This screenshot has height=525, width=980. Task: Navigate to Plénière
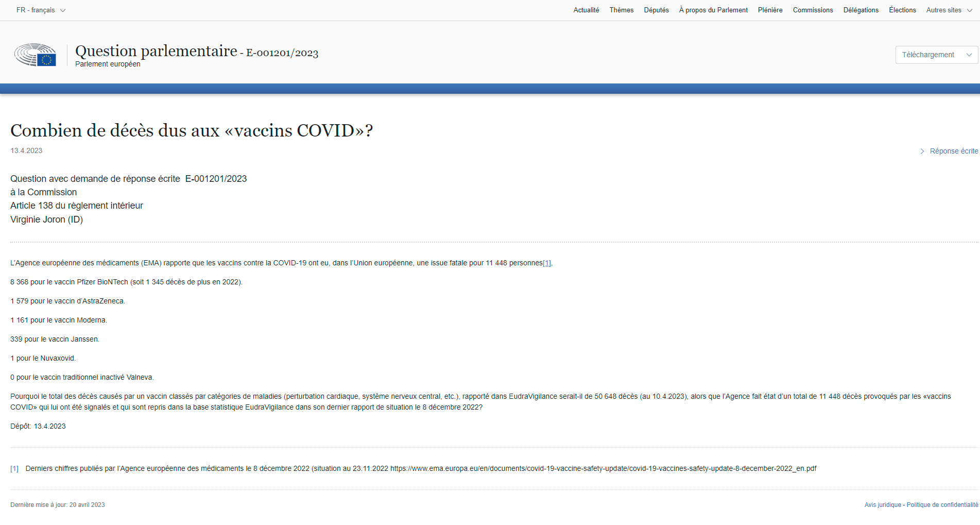tap(770, 10)
